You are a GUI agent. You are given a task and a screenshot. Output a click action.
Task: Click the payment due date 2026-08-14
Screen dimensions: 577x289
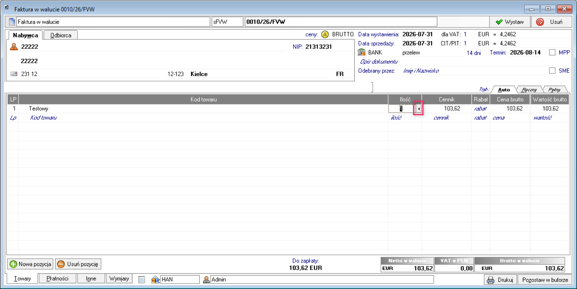click(525, 53)
